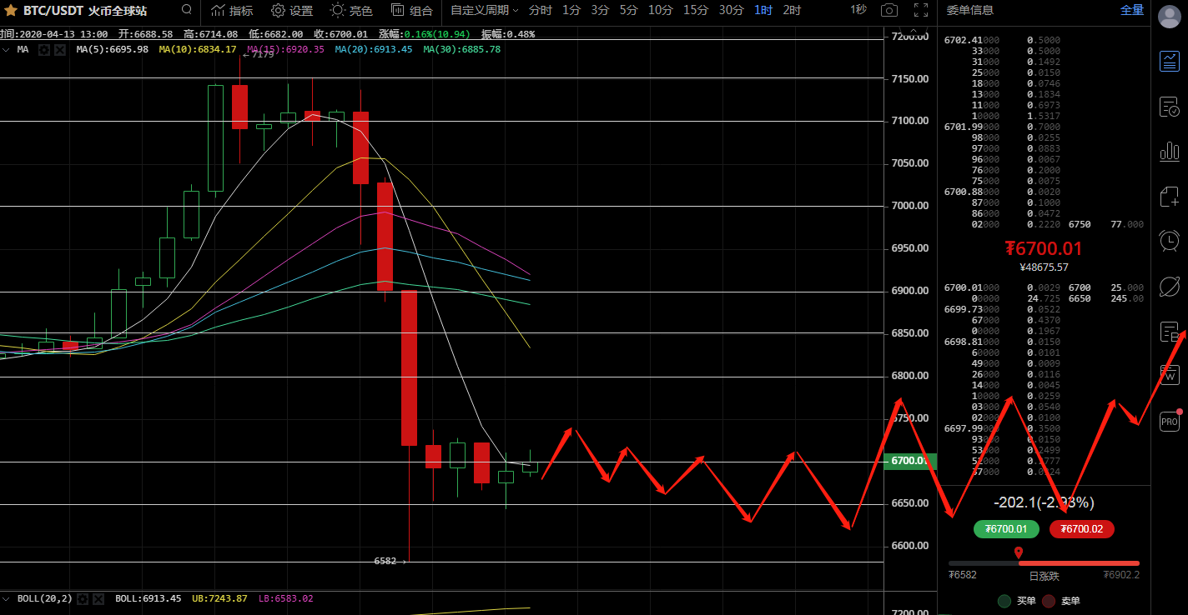The image size is (1188, 615).
Task: Click the LB:6583.02 Bollinger value
Action: tap(286, 598)
